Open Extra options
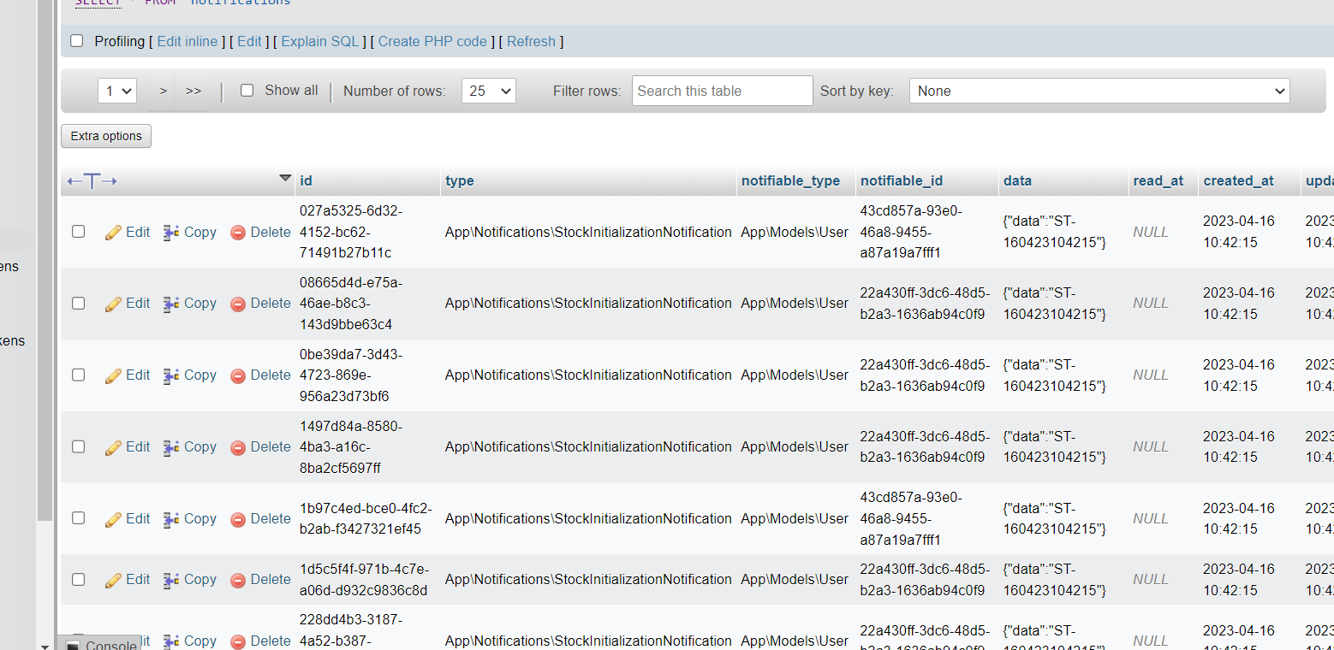The image size is (1334, 650). 106,136
